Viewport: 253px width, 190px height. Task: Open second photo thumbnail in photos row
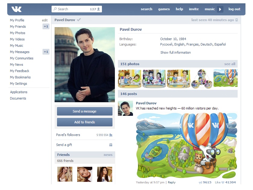[154, 78]
